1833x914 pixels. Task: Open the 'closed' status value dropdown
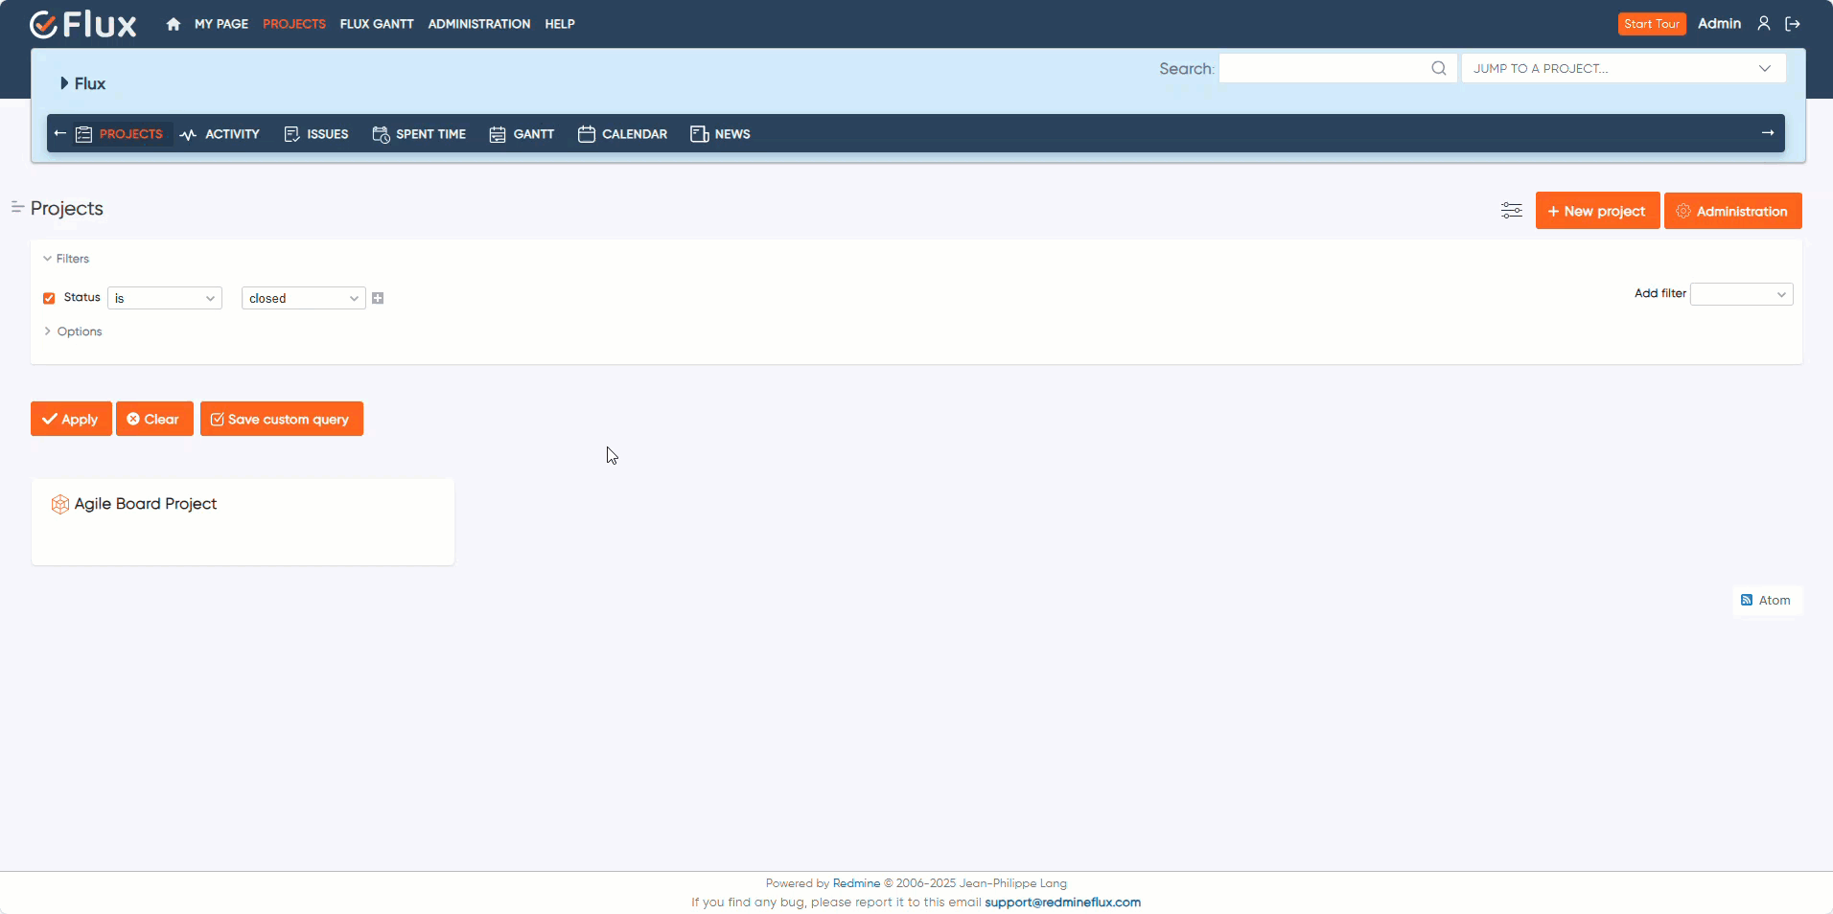(x=304, y=298)
